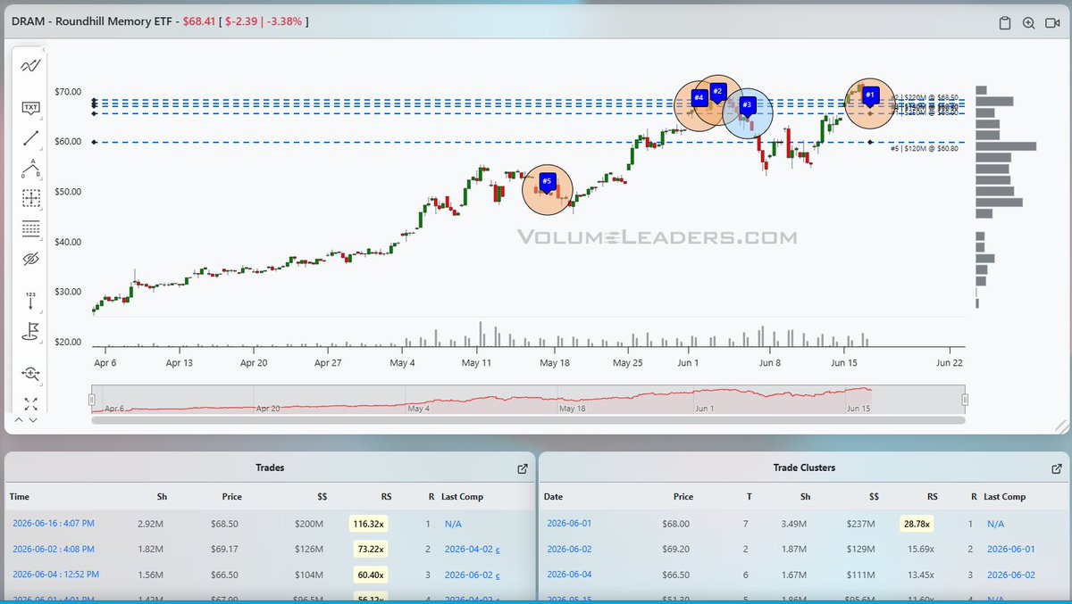The height and width of the screenshot is (604, 1072).
Task: Toggle hide drawings eye icon
Action: 31,259
